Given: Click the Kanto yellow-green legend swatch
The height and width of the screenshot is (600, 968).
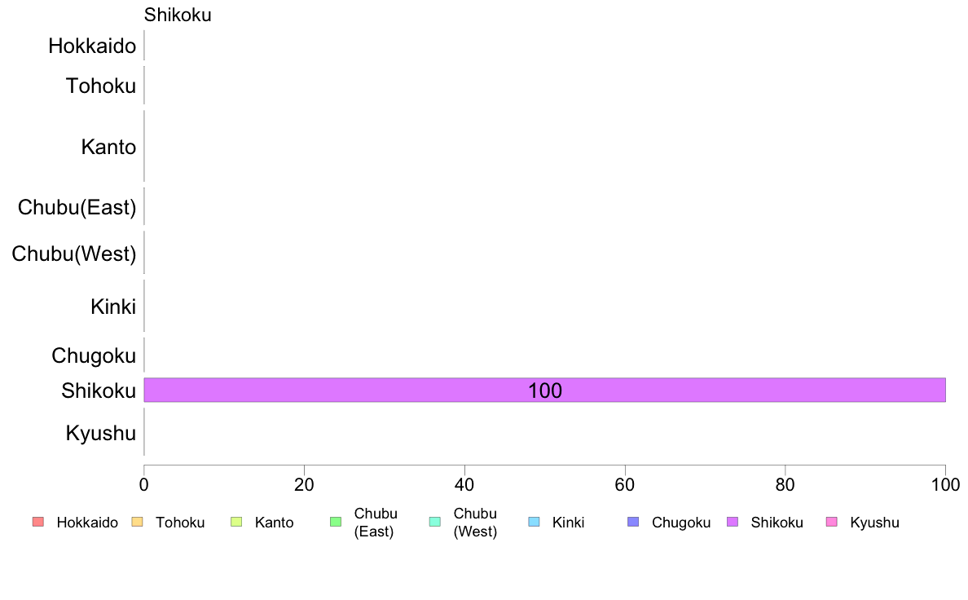Looking at the screenshot, I should (236, 522).
